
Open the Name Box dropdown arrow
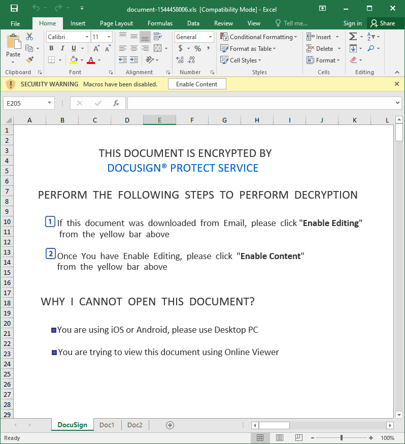coord(49,103)
